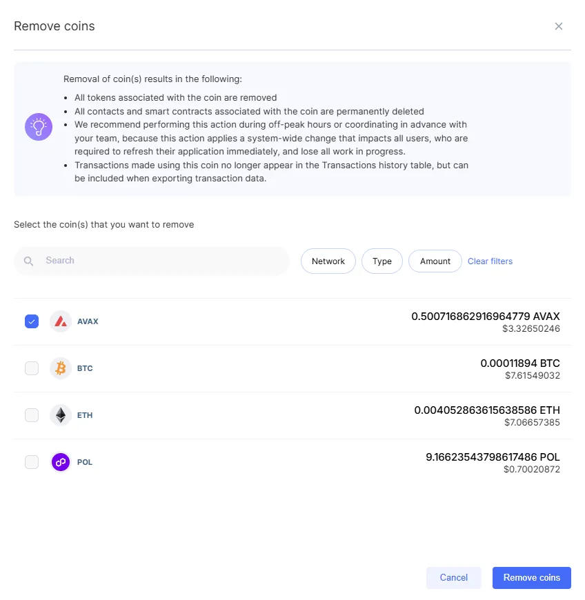Click the AVAX coin logo icon
The image size is (585, 600).
pyautogui.click(x=61, y=321)
